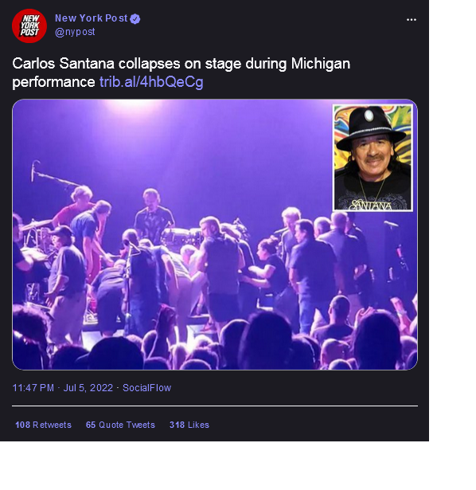This screenshot has height=490, width=476.
Task: Open the New York Post profile avatar
Action: pos(29,25)
